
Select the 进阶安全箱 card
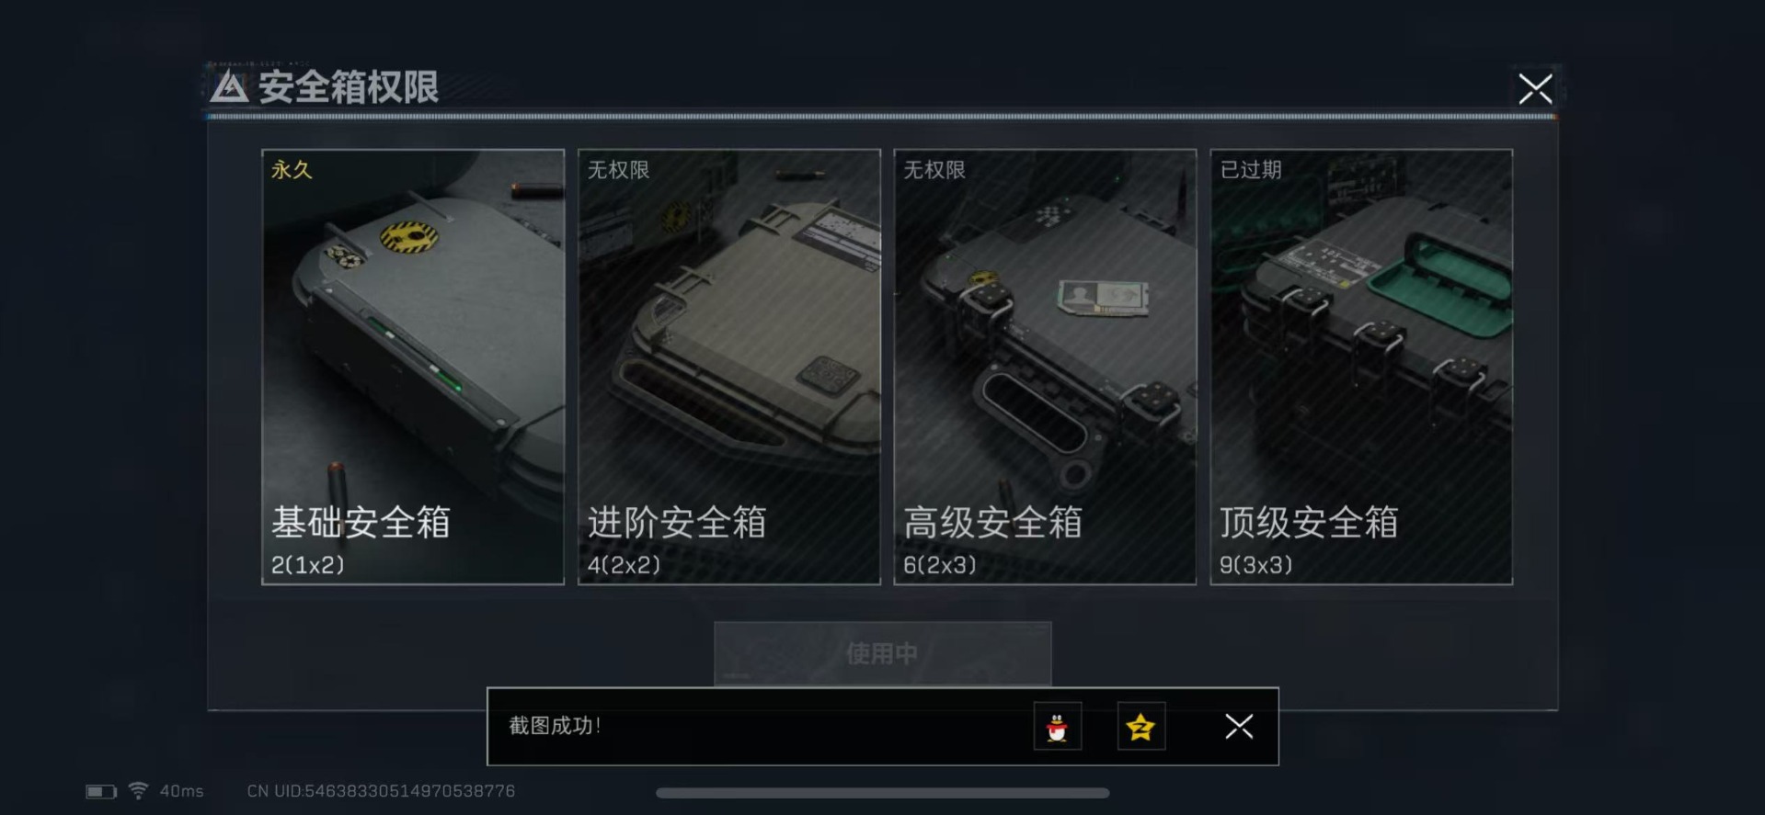coord(729,367)
